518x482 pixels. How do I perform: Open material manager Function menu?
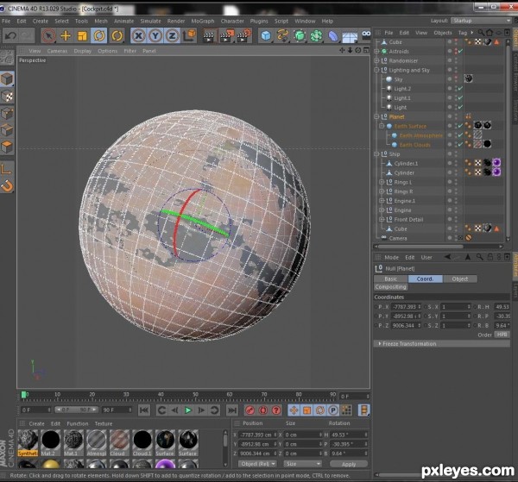tap(78, 424)
